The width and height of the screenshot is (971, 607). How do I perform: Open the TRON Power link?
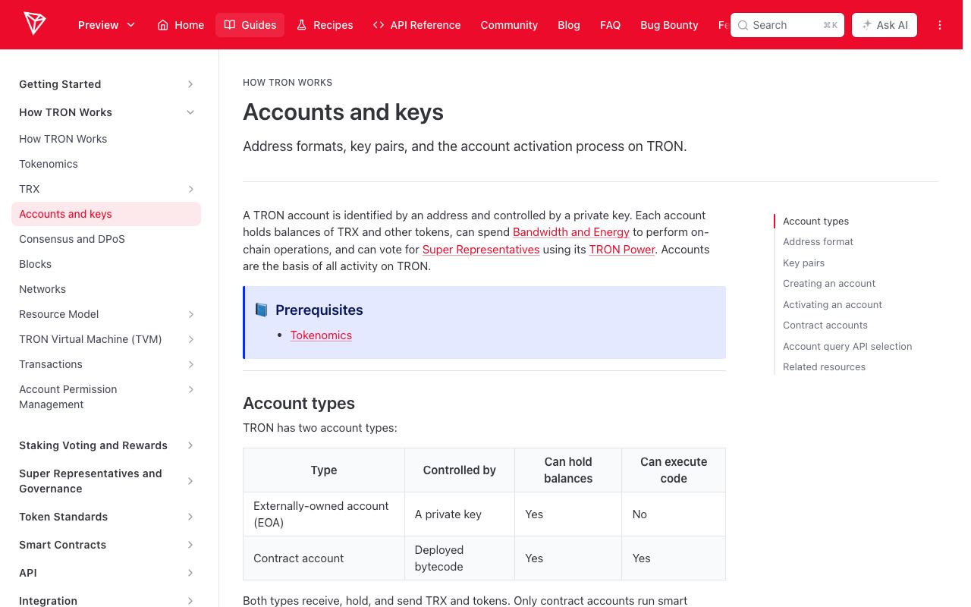[622, 250]
